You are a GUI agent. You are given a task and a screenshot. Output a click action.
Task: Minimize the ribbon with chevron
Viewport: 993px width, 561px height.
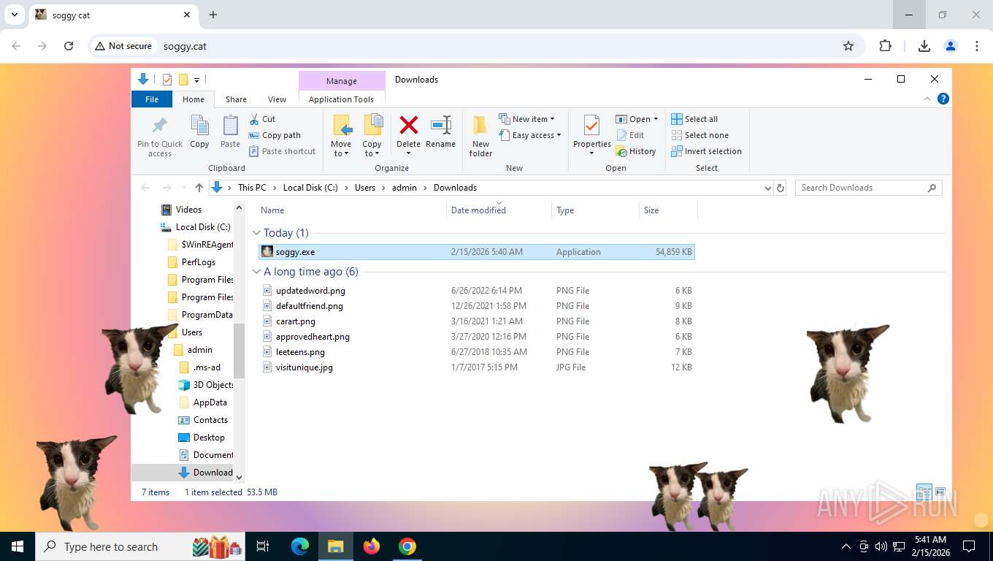pyautogui.click(x=928, y=99)
